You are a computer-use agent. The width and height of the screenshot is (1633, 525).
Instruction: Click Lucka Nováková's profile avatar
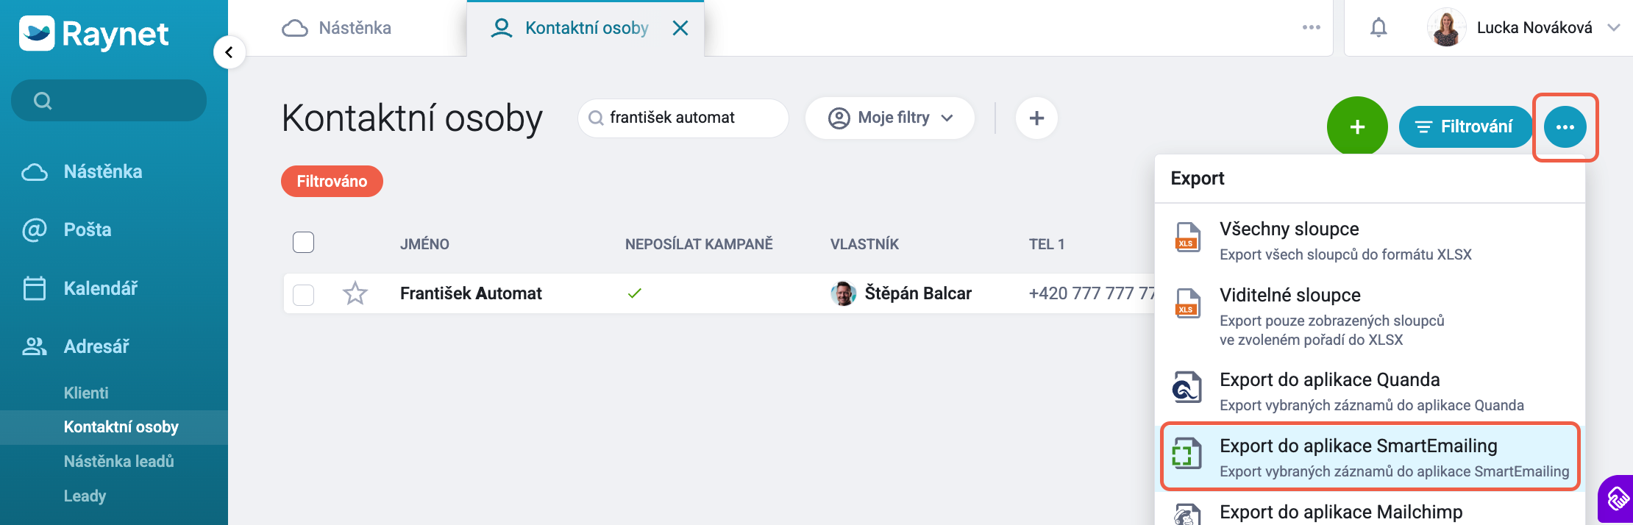click(x=1446, y=28)
